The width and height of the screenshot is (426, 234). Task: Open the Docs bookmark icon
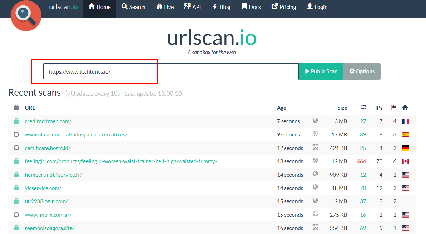(244, 6)
